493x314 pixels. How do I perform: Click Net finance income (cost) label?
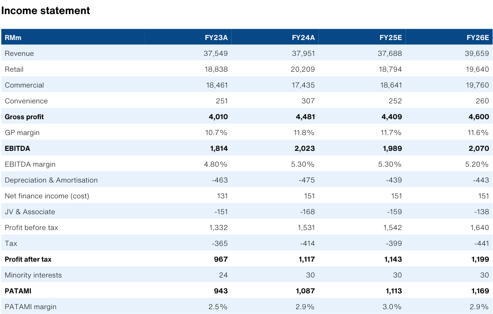47,196
